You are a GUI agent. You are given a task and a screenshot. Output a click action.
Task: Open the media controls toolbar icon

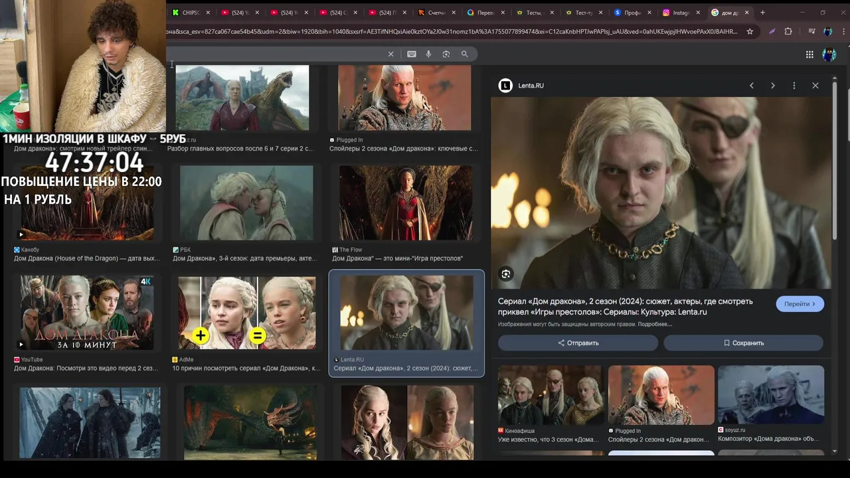811,31
